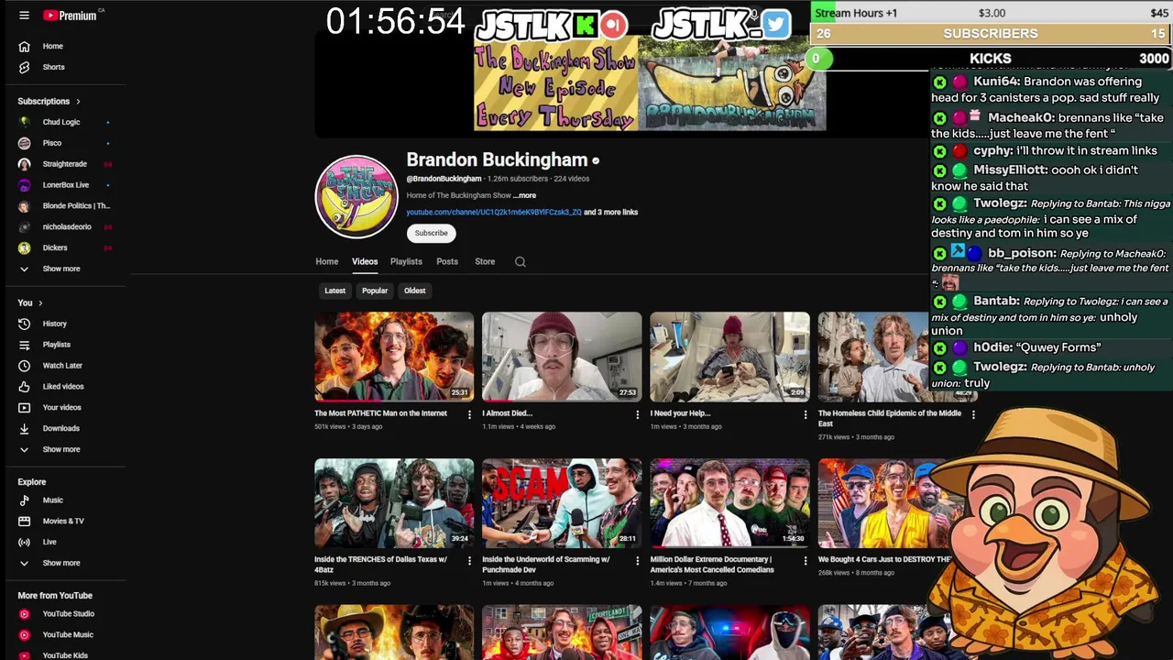Image resolution: width=1173 pixels, height=660 pixels.
Task: Sort videos by Latest
Action: click(x=334, y=291)
